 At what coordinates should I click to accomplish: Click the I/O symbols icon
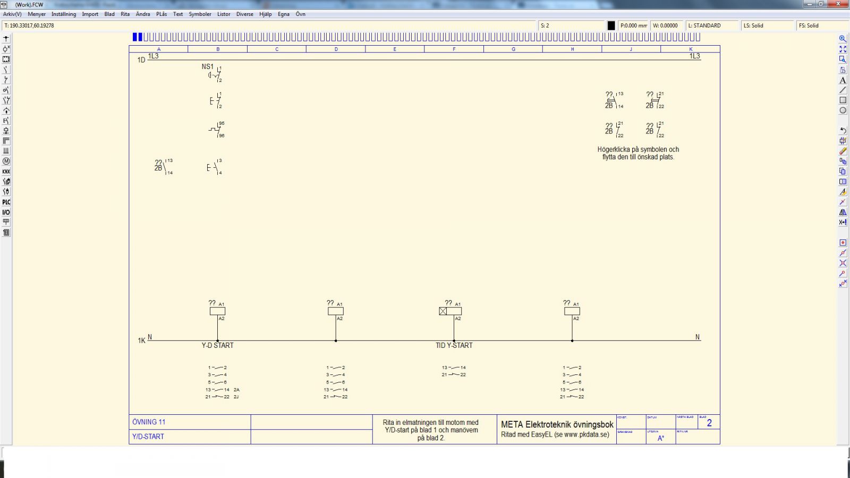tap(6, 212)
